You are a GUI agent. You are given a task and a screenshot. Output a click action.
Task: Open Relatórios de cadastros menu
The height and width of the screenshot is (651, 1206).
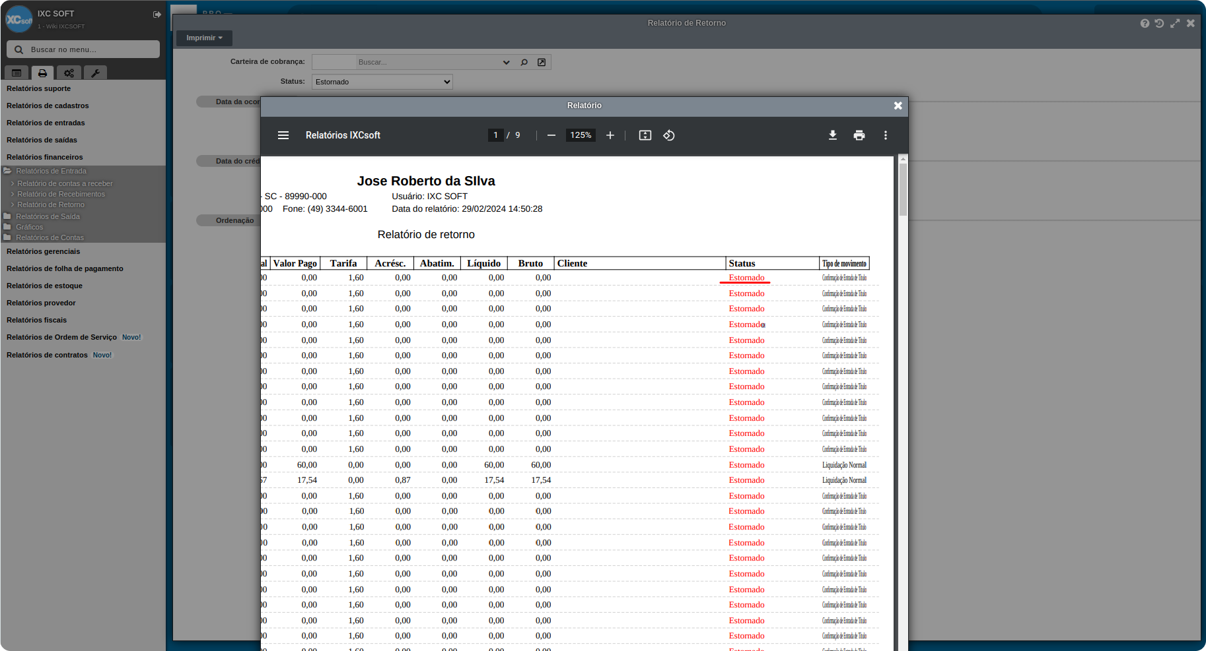coord(48,106)
